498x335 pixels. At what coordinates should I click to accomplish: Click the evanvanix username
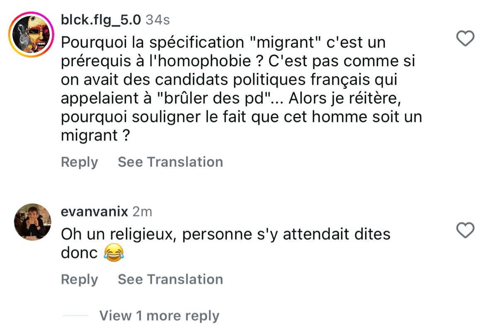click(x=94, y=211)
